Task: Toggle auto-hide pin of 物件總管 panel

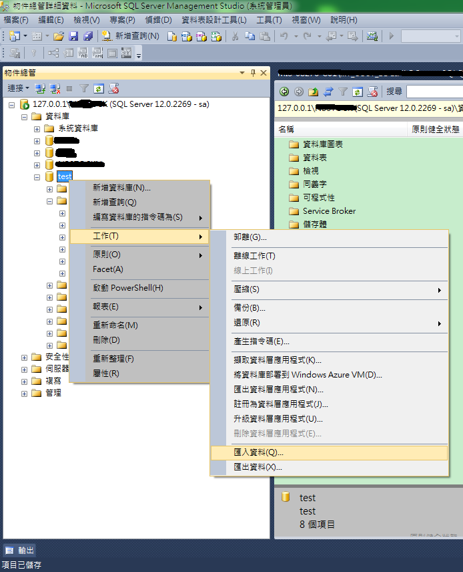Action: pyautogui.click(x=253, y=73)
